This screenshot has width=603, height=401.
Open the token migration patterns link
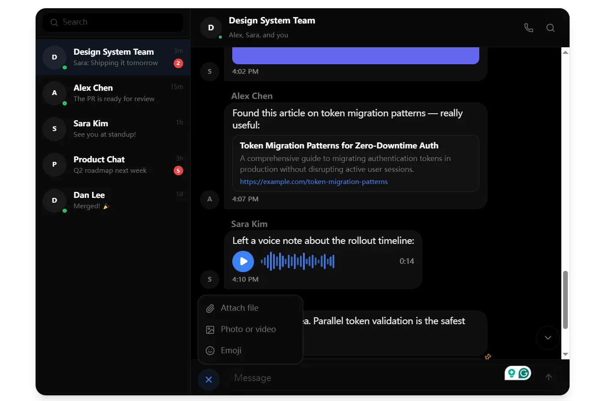[x=313, y=181]
